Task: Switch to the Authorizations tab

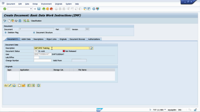Action: 94,39
